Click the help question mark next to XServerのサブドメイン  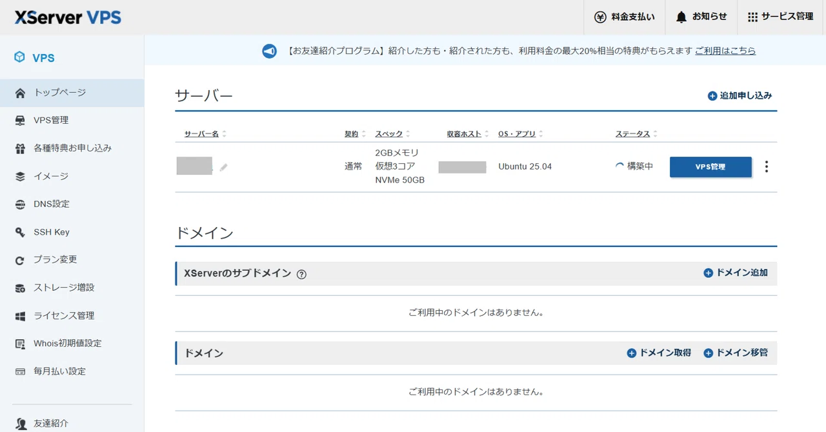[x=301, y=274]
